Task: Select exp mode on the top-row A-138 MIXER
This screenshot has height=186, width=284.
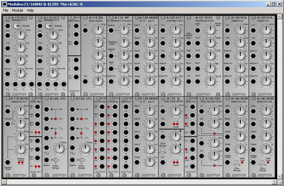Action: (x=153, y=21)
